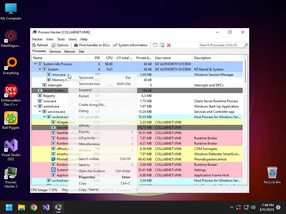
Task: Select Suspend from the context menu
Action: (103, 90)
